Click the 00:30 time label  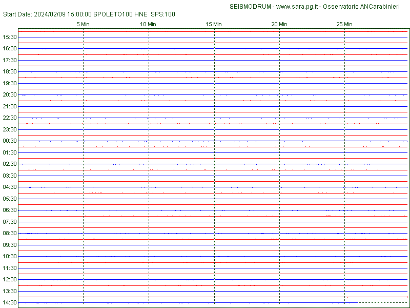(10, 141)
